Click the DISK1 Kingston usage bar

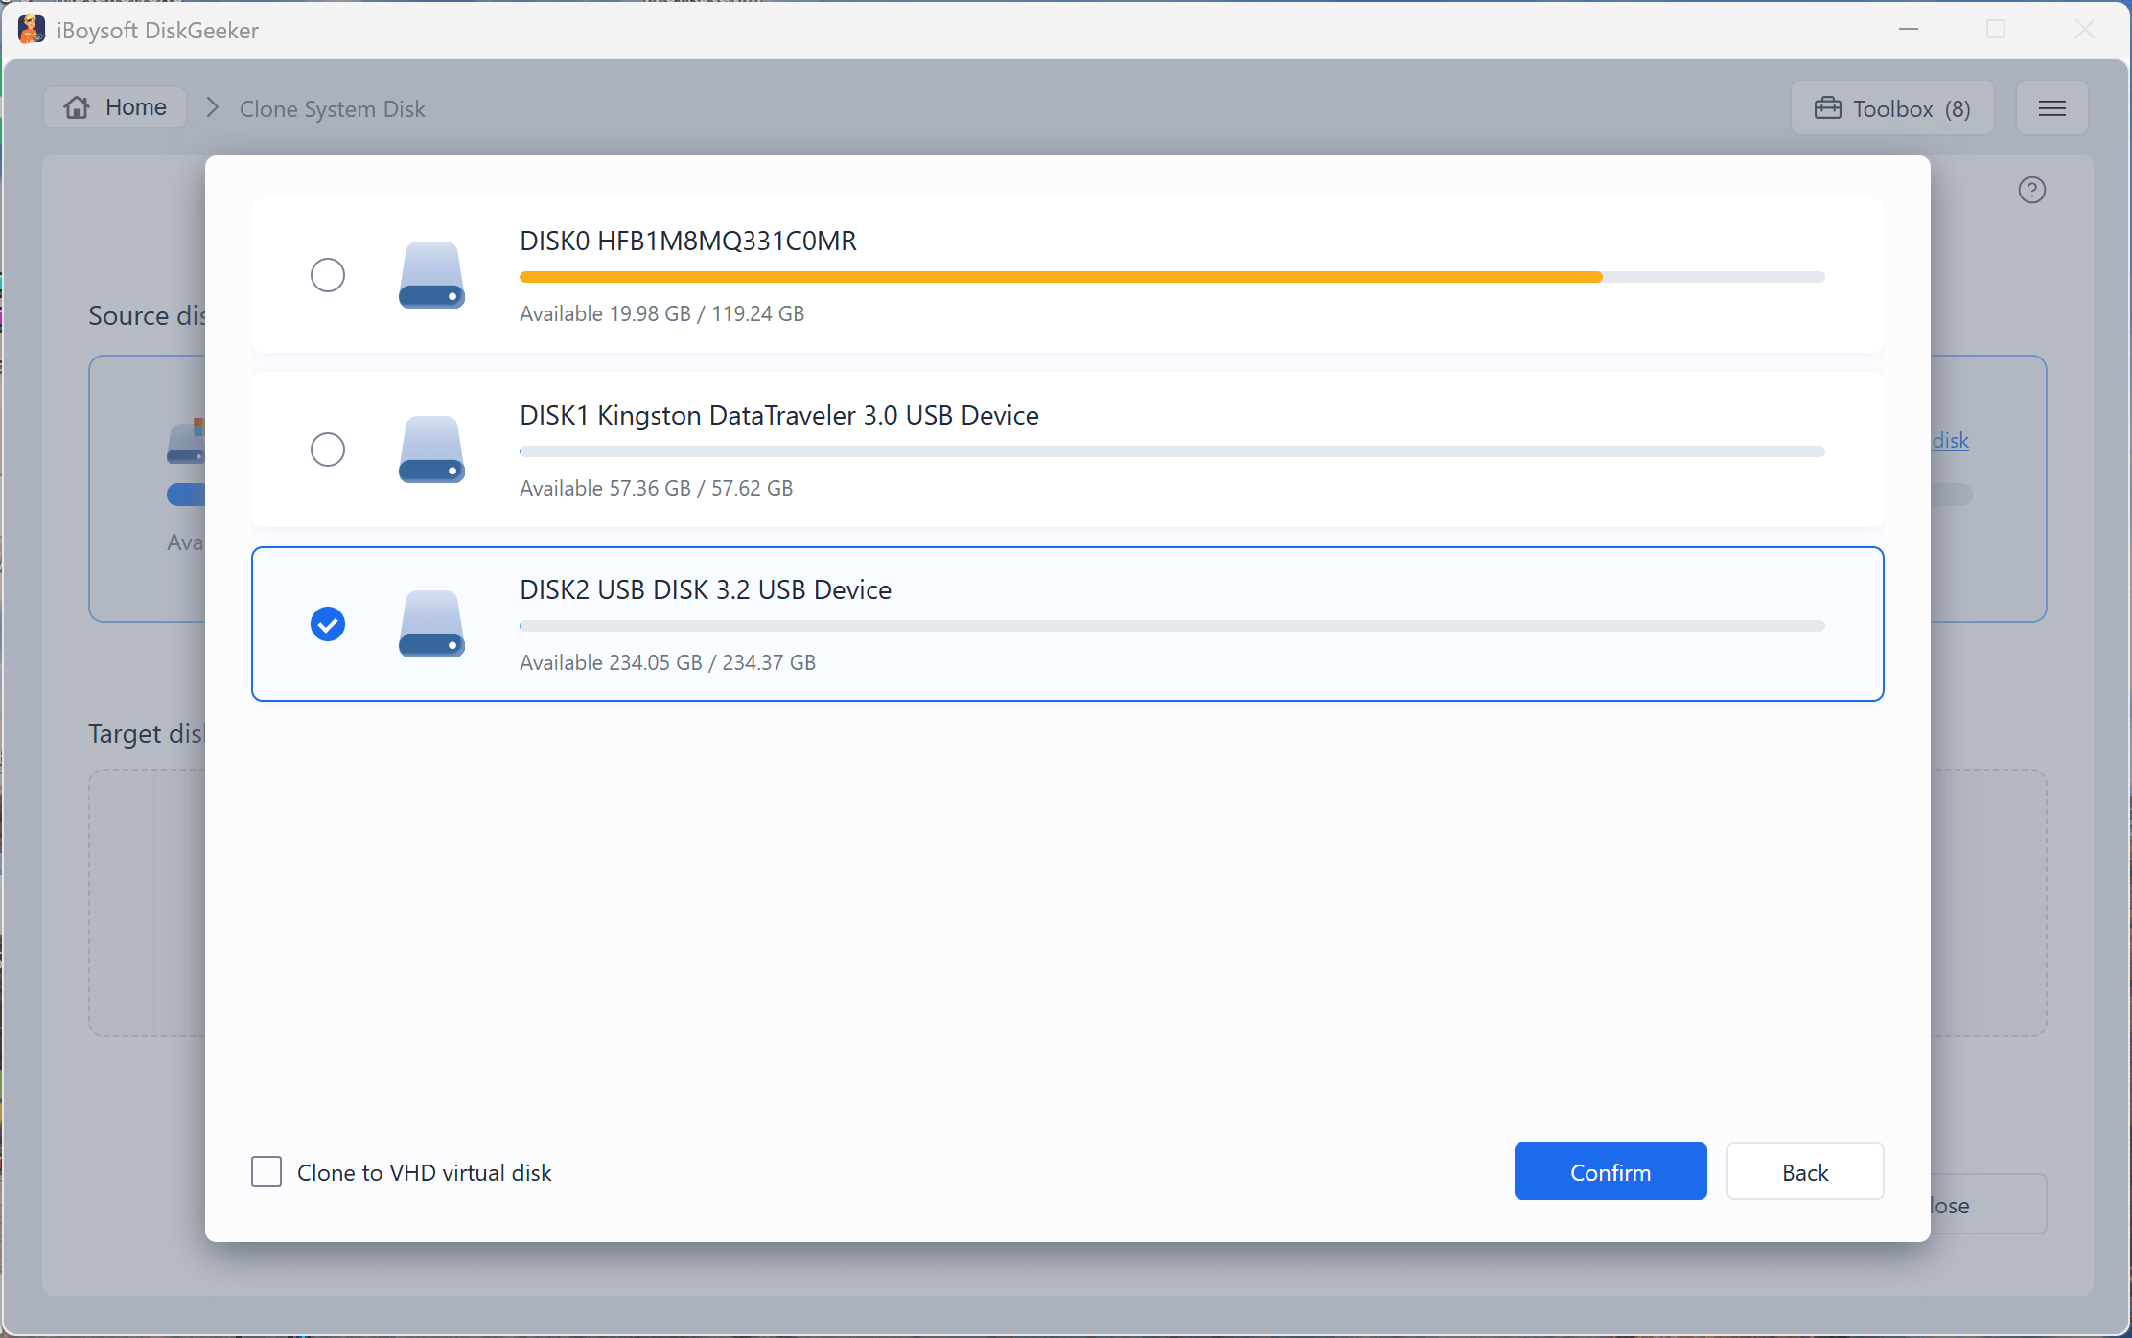(x=1171, y=451)
